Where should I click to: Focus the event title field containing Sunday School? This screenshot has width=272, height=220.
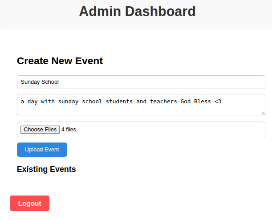tap(141, 82)
